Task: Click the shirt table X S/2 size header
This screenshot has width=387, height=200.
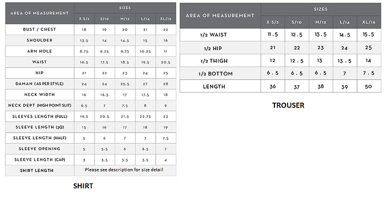Action: tap(84, 19)
